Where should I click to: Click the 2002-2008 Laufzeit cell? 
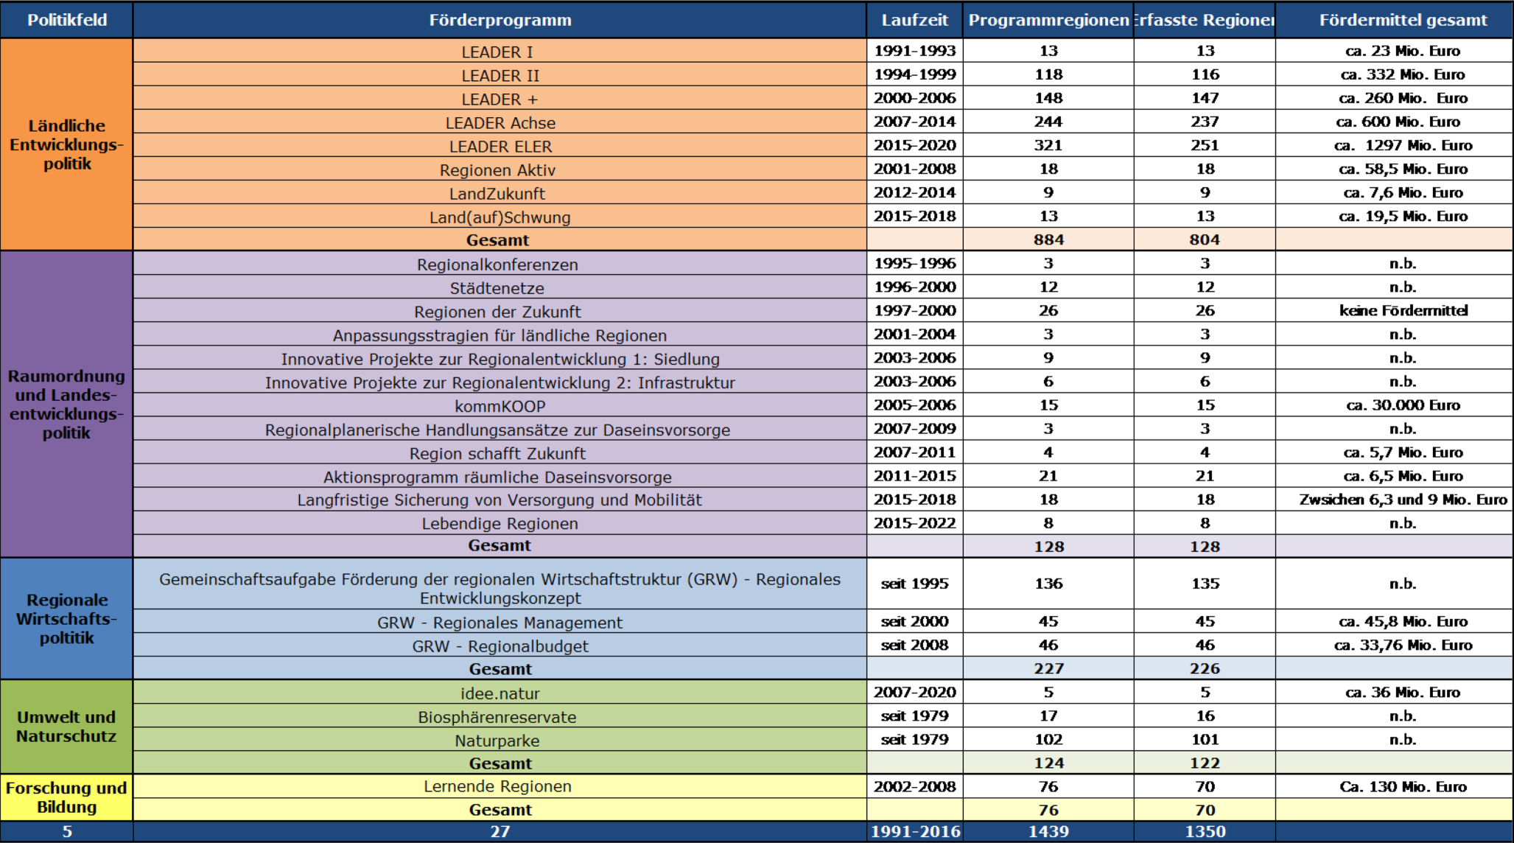914,786
